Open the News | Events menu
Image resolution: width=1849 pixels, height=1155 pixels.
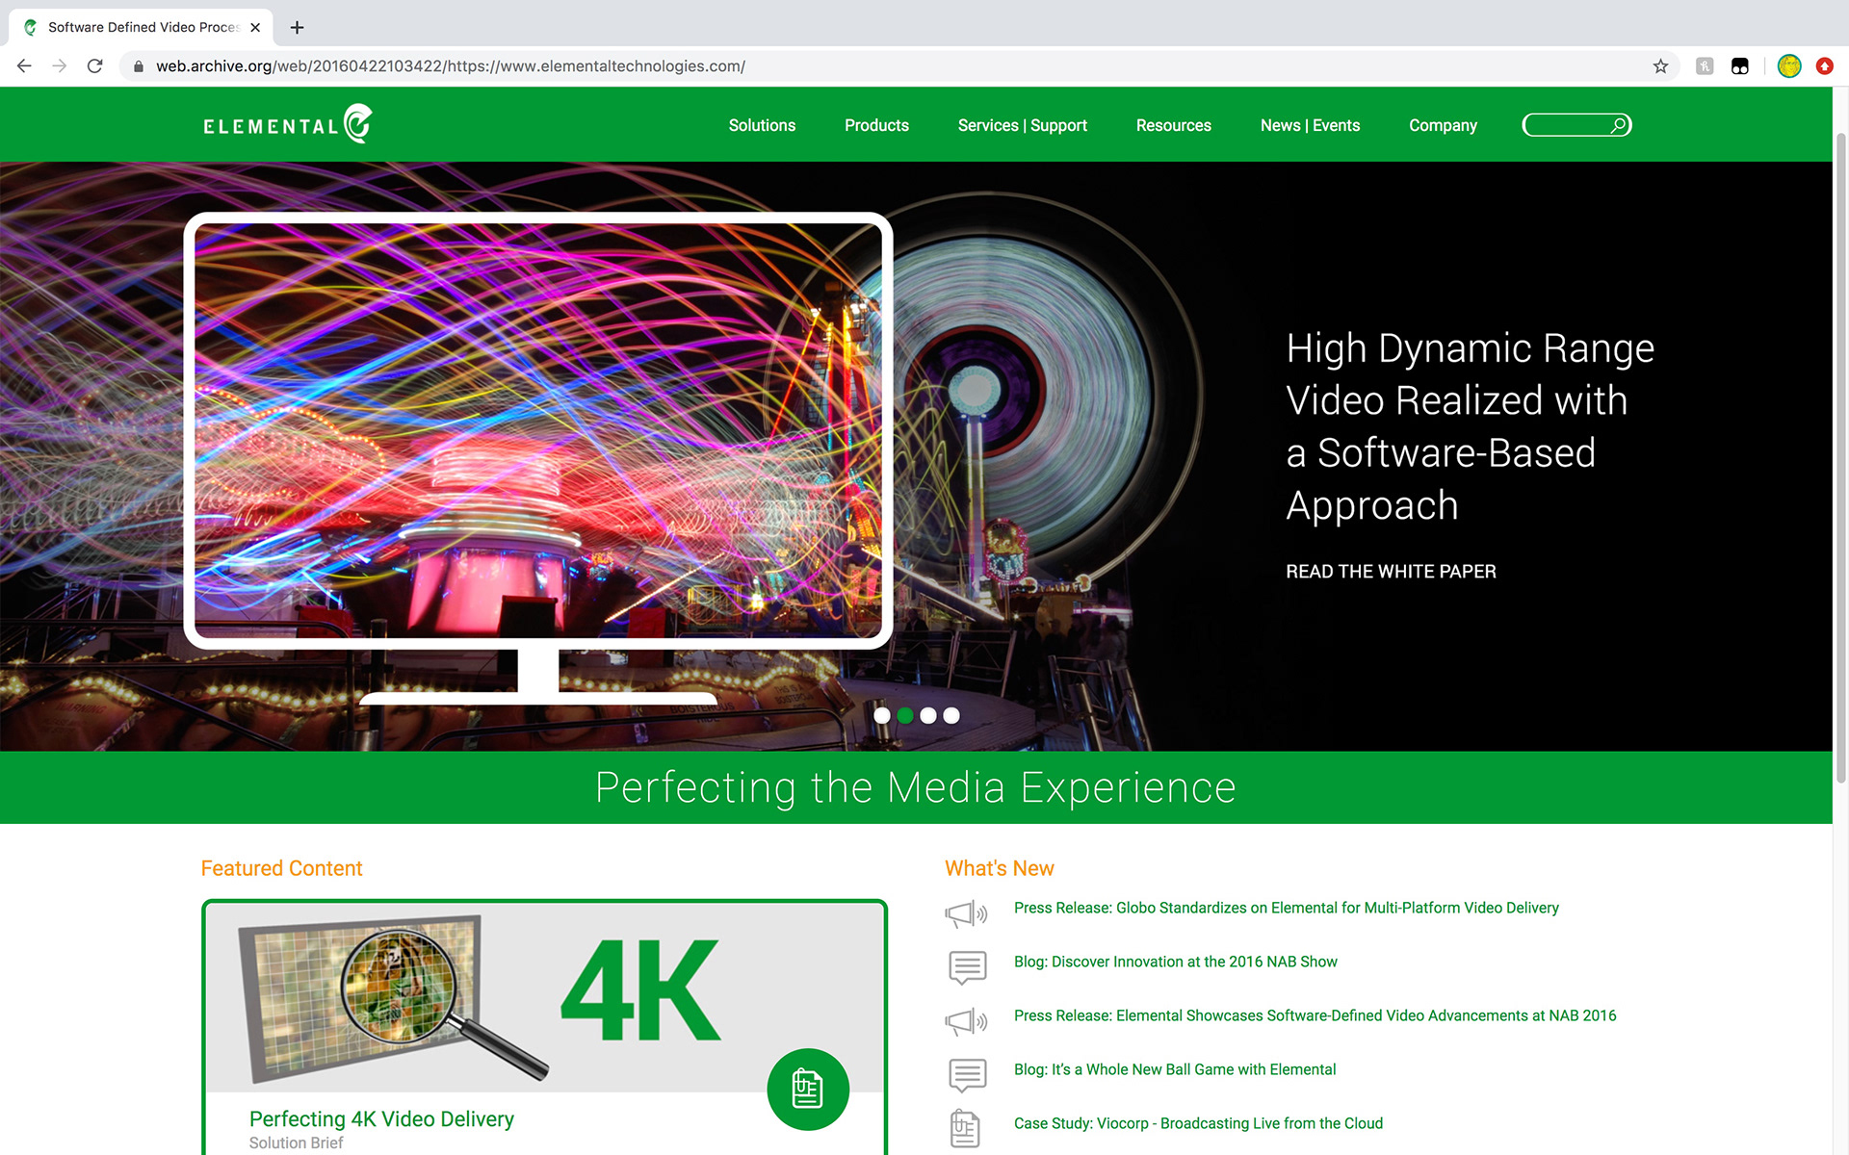point(1310,125)
